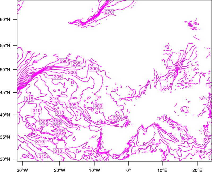The image size is (212, 172).
Task: Select the 295 contour label beside 290
Action: point(77,64)
